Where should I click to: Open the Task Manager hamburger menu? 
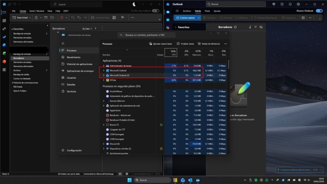[63, 43]
